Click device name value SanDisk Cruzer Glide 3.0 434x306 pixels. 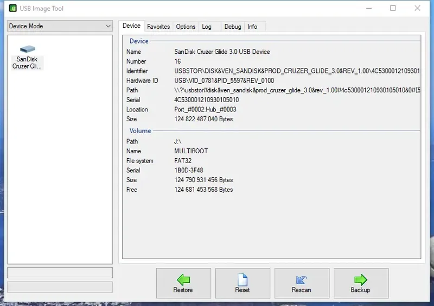pyautogui.click(x=222, y=52)
